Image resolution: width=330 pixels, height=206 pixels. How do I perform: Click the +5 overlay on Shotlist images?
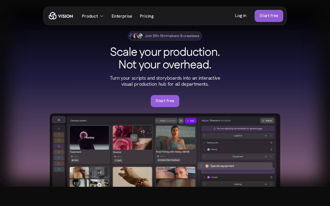click(143, 132)
